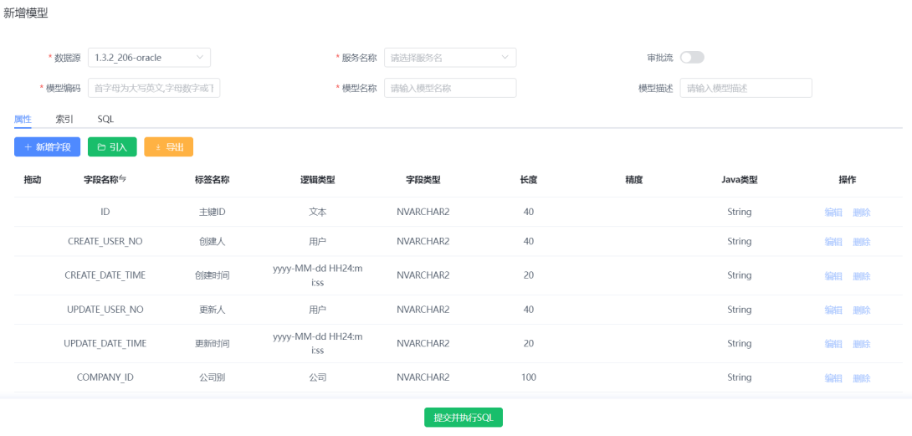Click 删除 for UPDATE_USER_NO row
The height and width of the screenshot is (436, 912).
click(862, 310)
